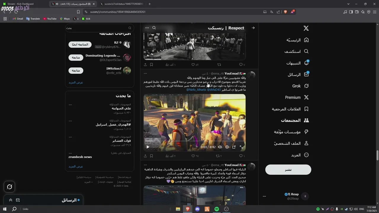
Task: Open more options for علي الصهاينه trend
Action: pos(70,105)
